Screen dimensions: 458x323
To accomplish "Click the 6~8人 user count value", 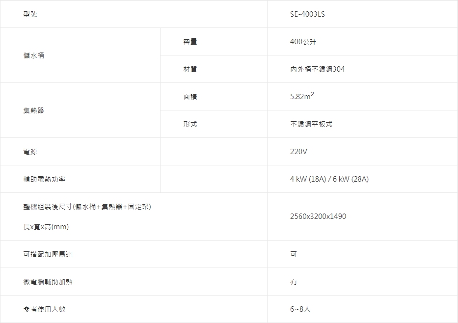I will tap(300, 309).
